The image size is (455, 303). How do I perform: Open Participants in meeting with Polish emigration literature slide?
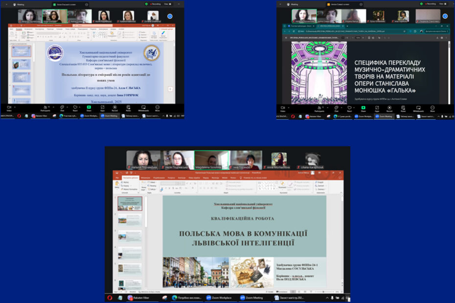point(45,108)
